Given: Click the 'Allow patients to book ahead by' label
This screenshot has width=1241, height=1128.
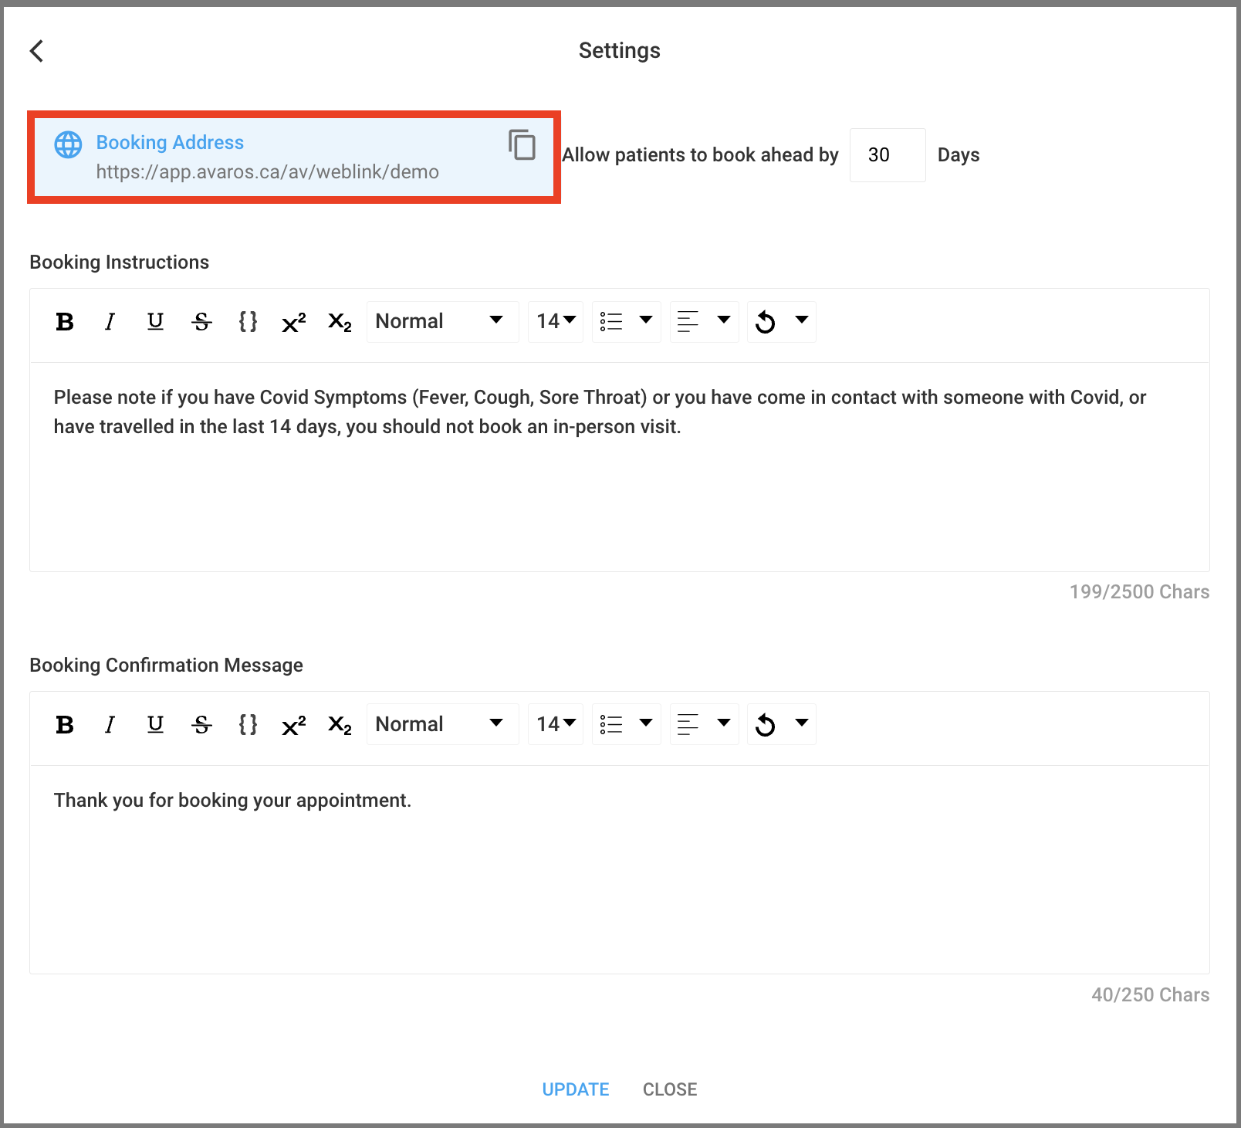Looking at the screenshot, I should [x=700, y=155].
